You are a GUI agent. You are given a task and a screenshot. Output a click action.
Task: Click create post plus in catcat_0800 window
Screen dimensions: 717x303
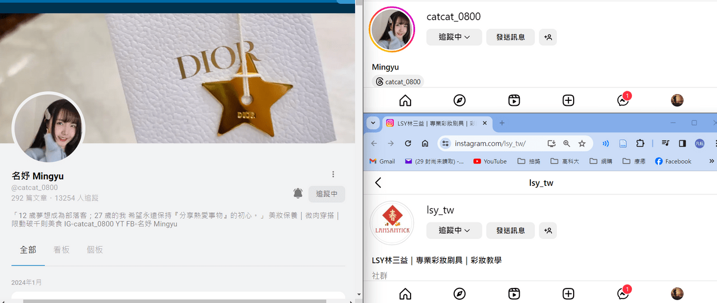(x=569, y=101)
